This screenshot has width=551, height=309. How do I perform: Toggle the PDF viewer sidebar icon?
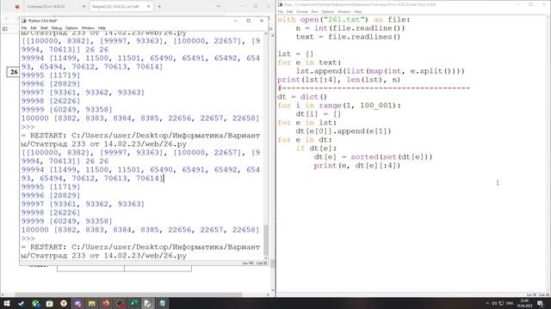(5, 28)
